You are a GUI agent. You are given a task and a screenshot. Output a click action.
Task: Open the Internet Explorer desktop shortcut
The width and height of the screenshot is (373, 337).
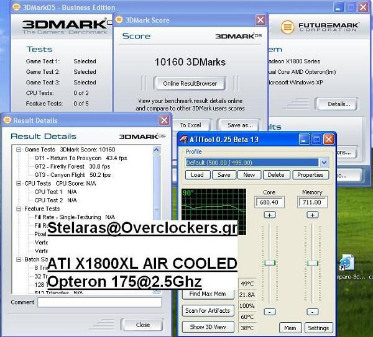point(346,263)
